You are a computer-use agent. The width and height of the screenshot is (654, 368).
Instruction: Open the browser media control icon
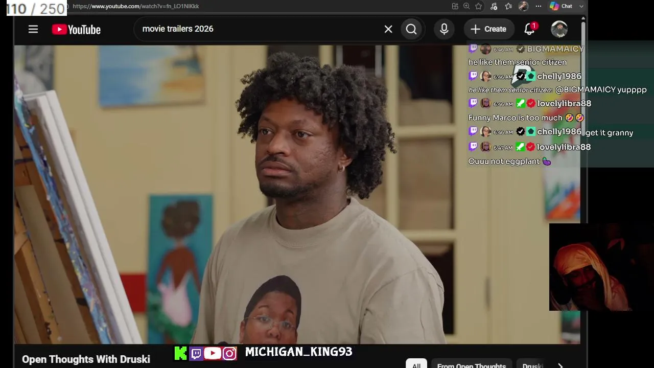[494, 6]
